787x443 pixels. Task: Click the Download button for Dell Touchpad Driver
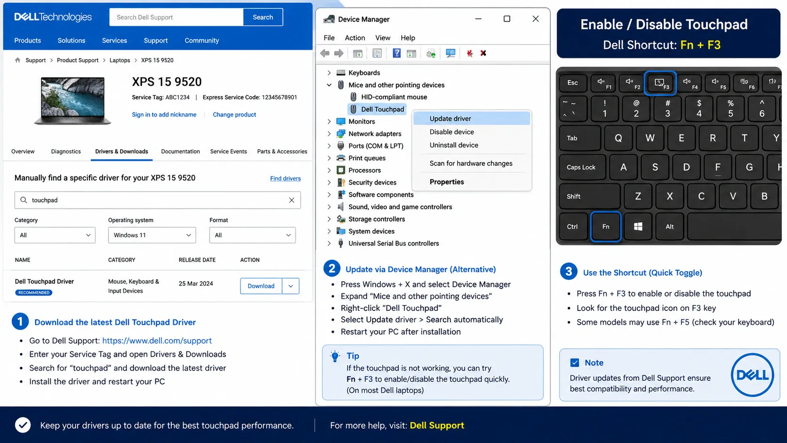coord(261,286)
